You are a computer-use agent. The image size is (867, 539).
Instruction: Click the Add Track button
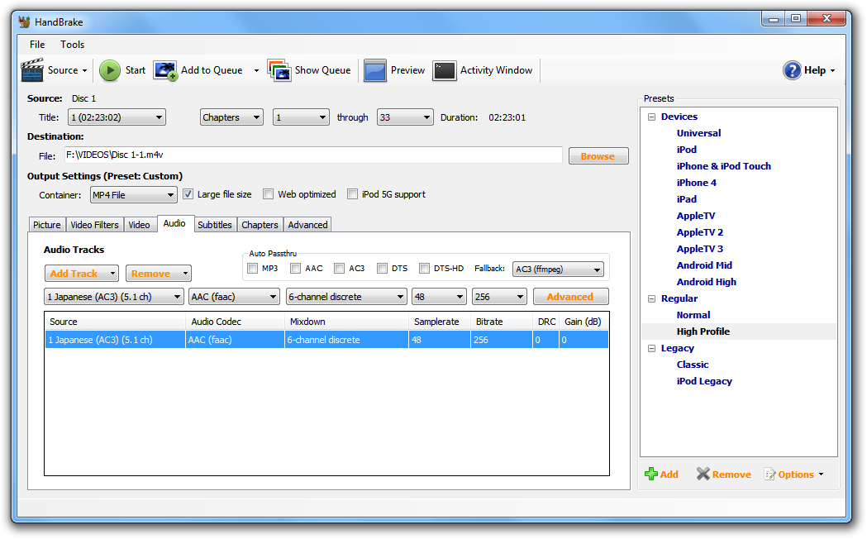coord(81,273)
